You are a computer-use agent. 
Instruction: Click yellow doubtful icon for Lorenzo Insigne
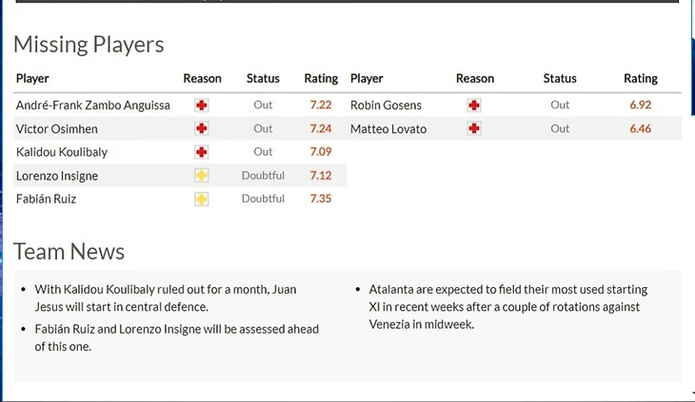tap(202, 176)
